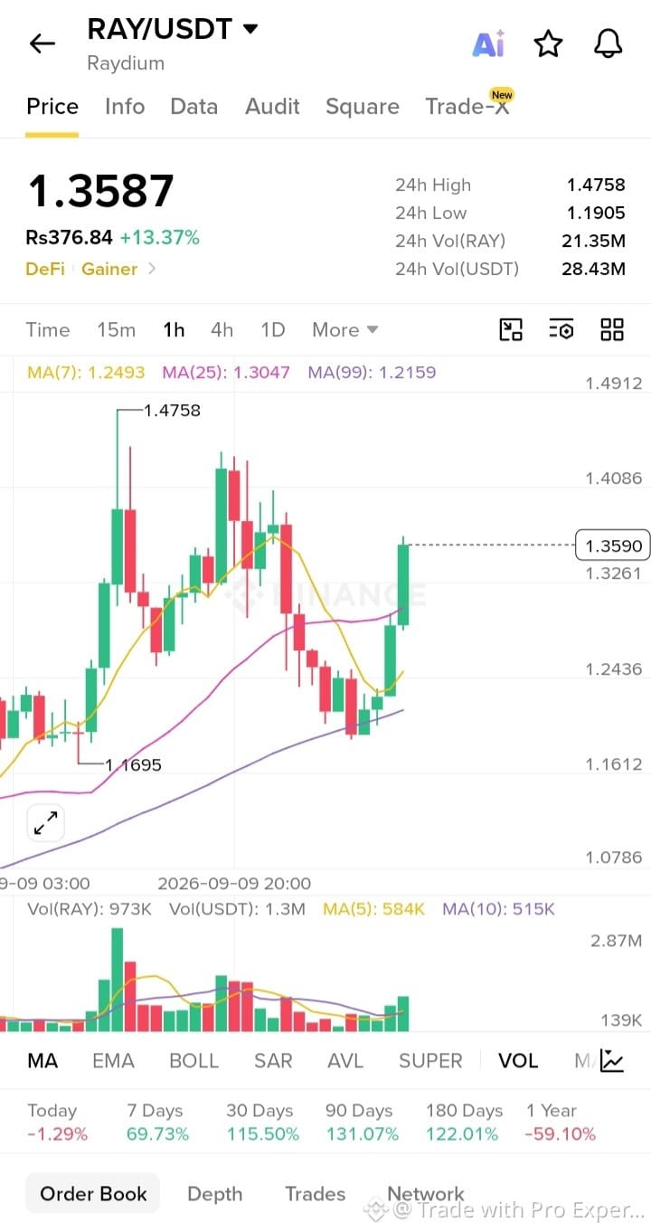
Task: Select the 4h timeframe
Action: 222,330
